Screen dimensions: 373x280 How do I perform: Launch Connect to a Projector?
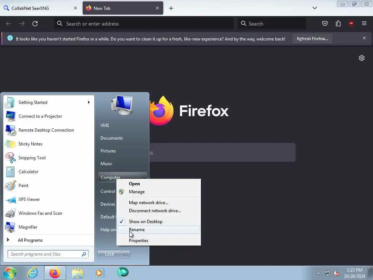49,116
